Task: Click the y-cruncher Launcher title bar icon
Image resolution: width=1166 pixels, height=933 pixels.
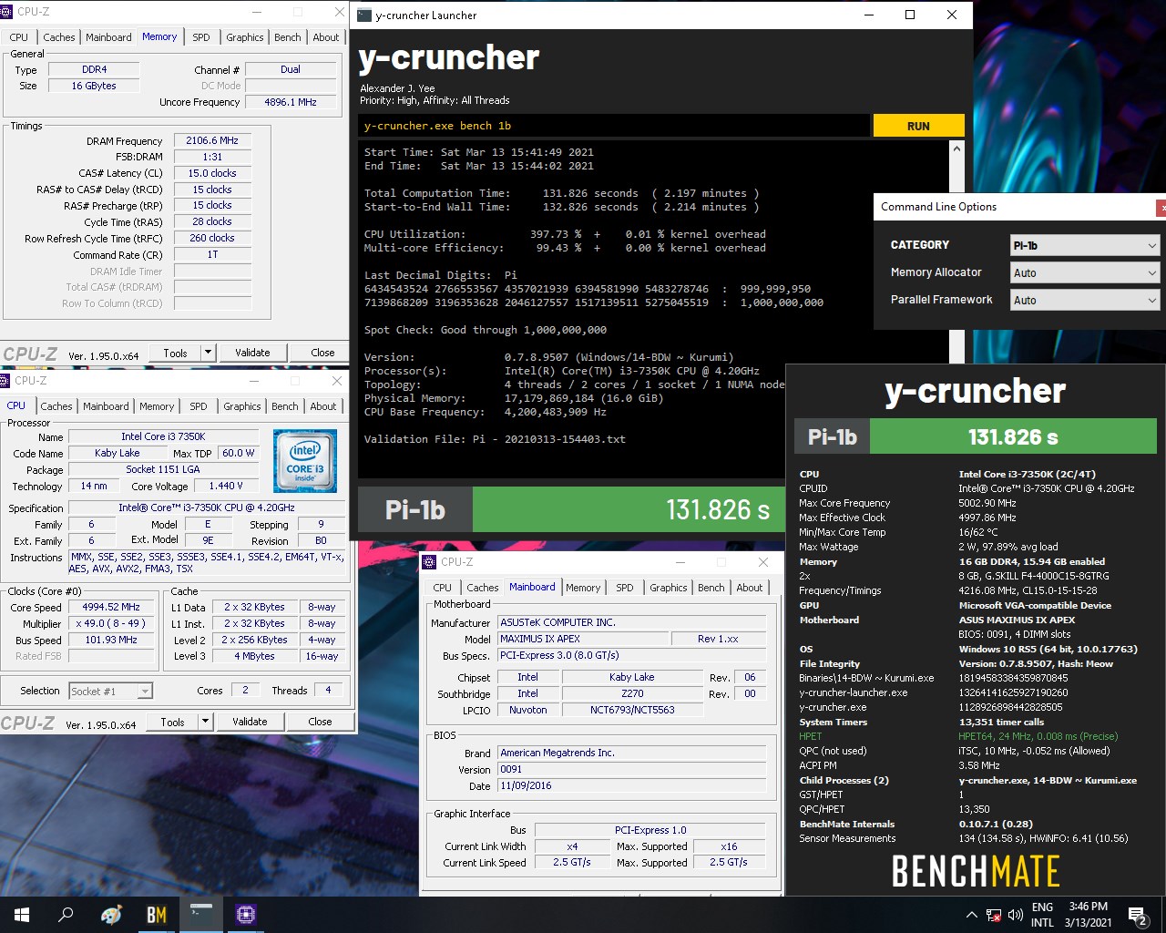Action: pos(364,15)
